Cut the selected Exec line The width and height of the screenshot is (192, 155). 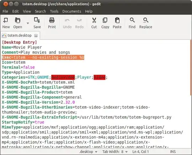click(94, 23)
